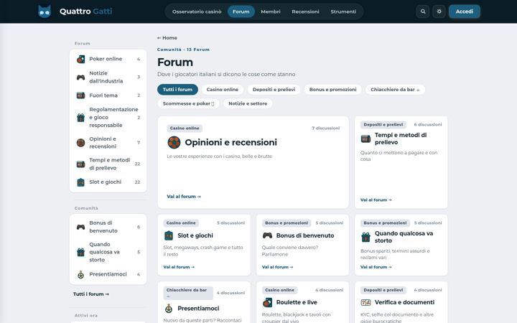Viewport: 517px width, 323px height.
Task: Select the Tutti i forum filter chip
Action: point(177,90)
